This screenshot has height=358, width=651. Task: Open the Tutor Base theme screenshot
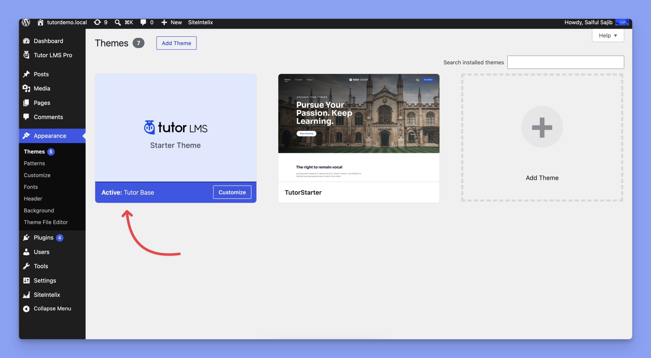175,128
